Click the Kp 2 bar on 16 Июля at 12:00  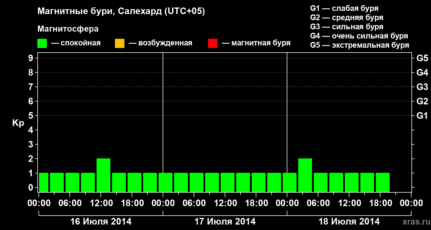tap(103, 175)
